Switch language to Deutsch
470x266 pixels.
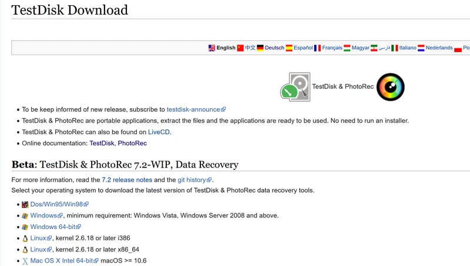pyautogui.click(x=274, y=47)
